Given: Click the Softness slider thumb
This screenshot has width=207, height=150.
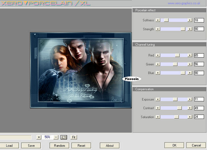Looking at the screenshot, I should pos(166,20).
